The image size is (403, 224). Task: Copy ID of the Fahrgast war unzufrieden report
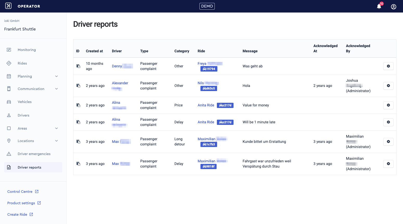(x=78, y=164)
